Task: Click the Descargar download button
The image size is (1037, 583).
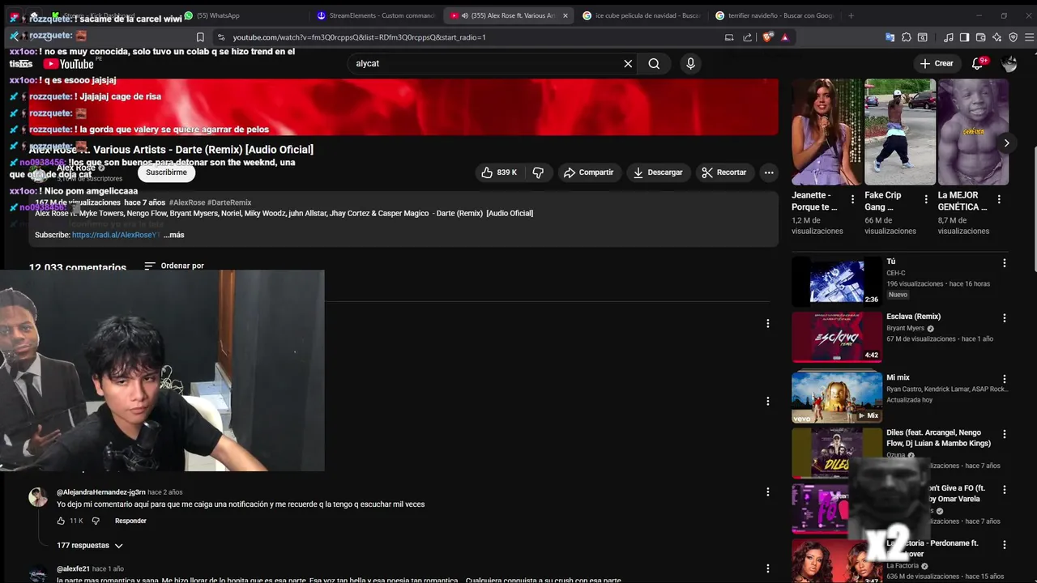Action: [x=658, y=172]
